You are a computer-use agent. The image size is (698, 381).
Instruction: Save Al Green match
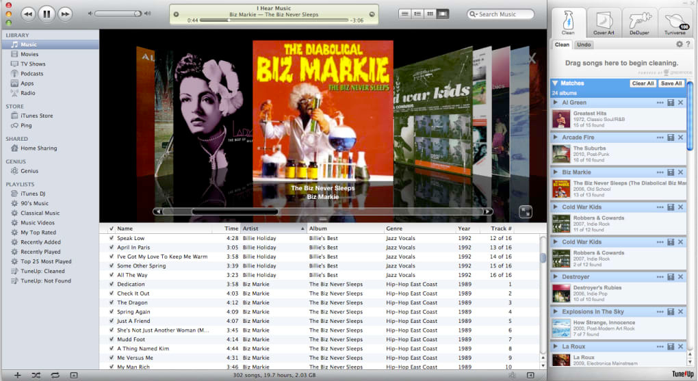pyautogui.click(x=671, y=103)
